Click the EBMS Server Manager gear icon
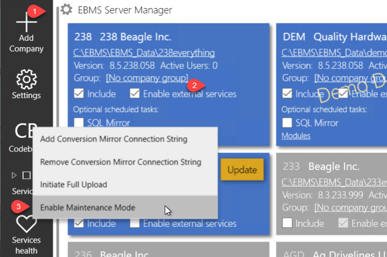This screenshot has height=257, width=387. click(x=66, y=10)
